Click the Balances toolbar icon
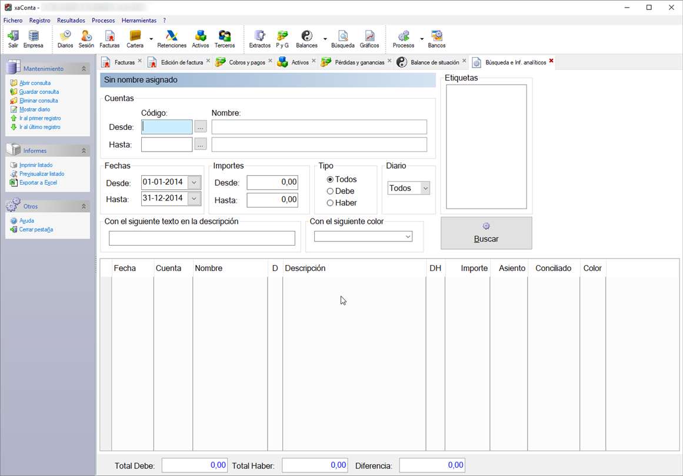Screen dimensions: 683x476 click(306, 39)
